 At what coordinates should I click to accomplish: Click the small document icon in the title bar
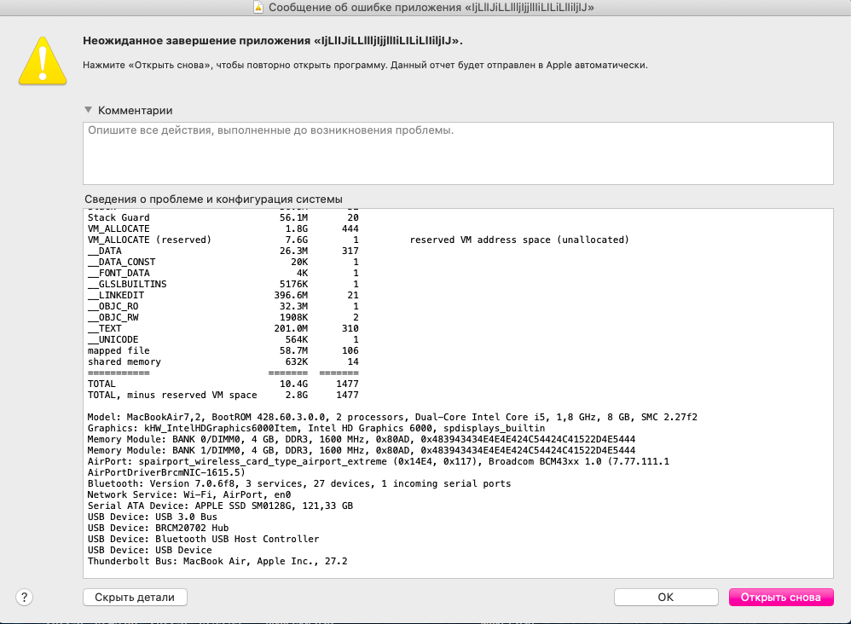pyautogui.click(x=260, y=8)
